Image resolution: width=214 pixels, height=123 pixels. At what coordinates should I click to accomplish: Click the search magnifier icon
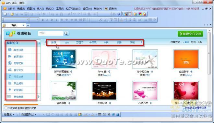pyautogui.click(x=66, y=34)
